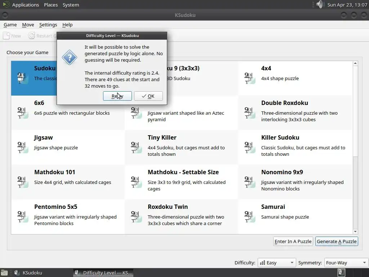Click the Roxdoku Twin title text

tap(168, 207)
